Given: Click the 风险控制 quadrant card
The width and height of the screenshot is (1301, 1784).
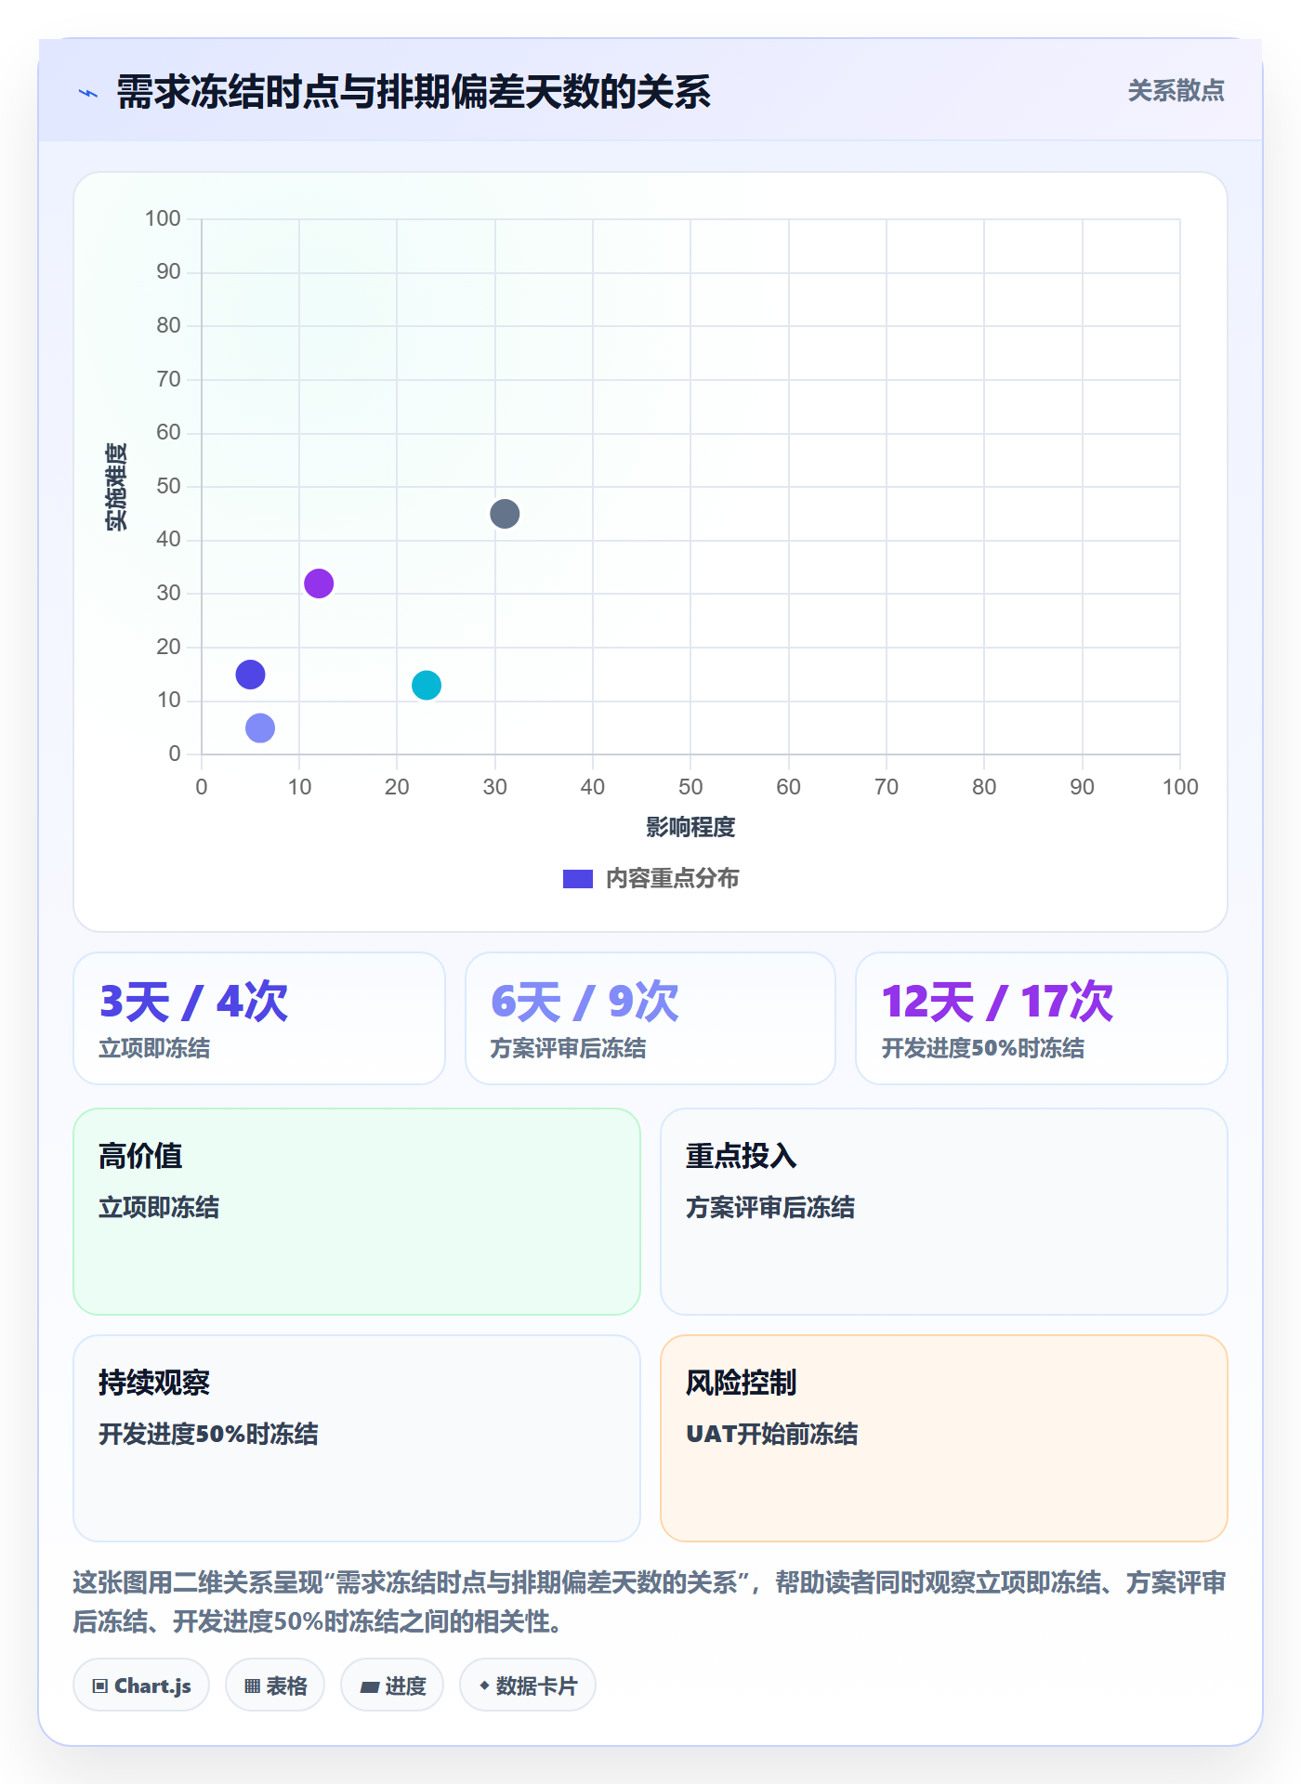Looking at the screenshot, I should [x=944, y=1438].
